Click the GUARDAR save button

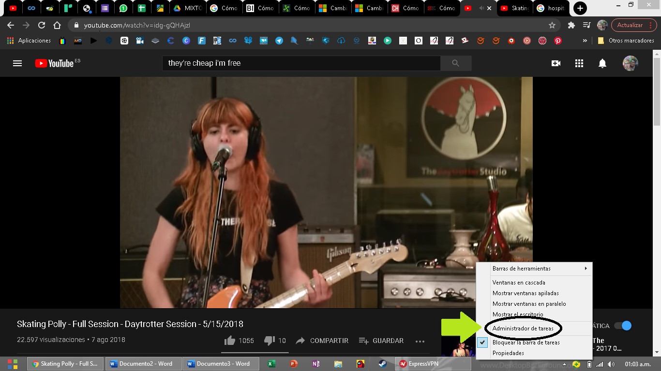[381, 341]
